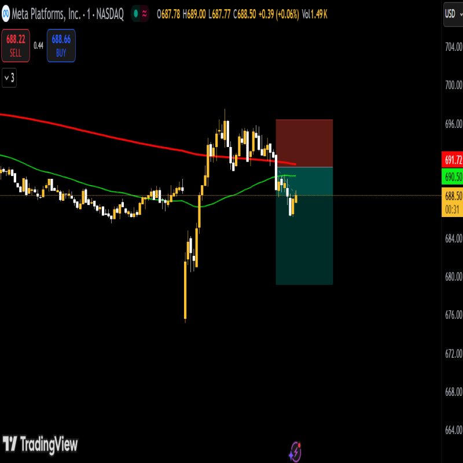Select the green profit-target zone of short position

[x=304, y=226]
